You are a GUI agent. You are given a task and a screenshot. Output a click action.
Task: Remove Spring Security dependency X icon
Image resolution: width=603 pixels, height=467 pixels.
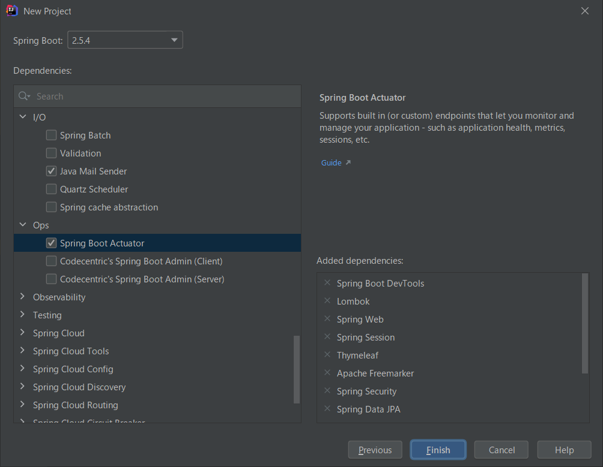click(327, 391)
